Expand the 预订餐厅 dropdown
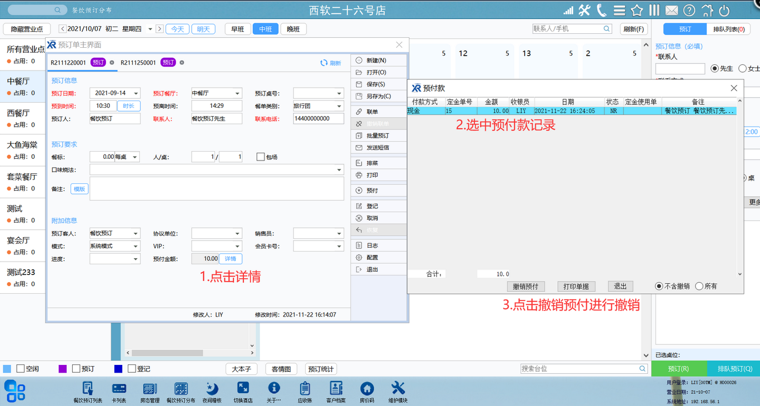The image size is (760, 406). click(x=237, y=93)
